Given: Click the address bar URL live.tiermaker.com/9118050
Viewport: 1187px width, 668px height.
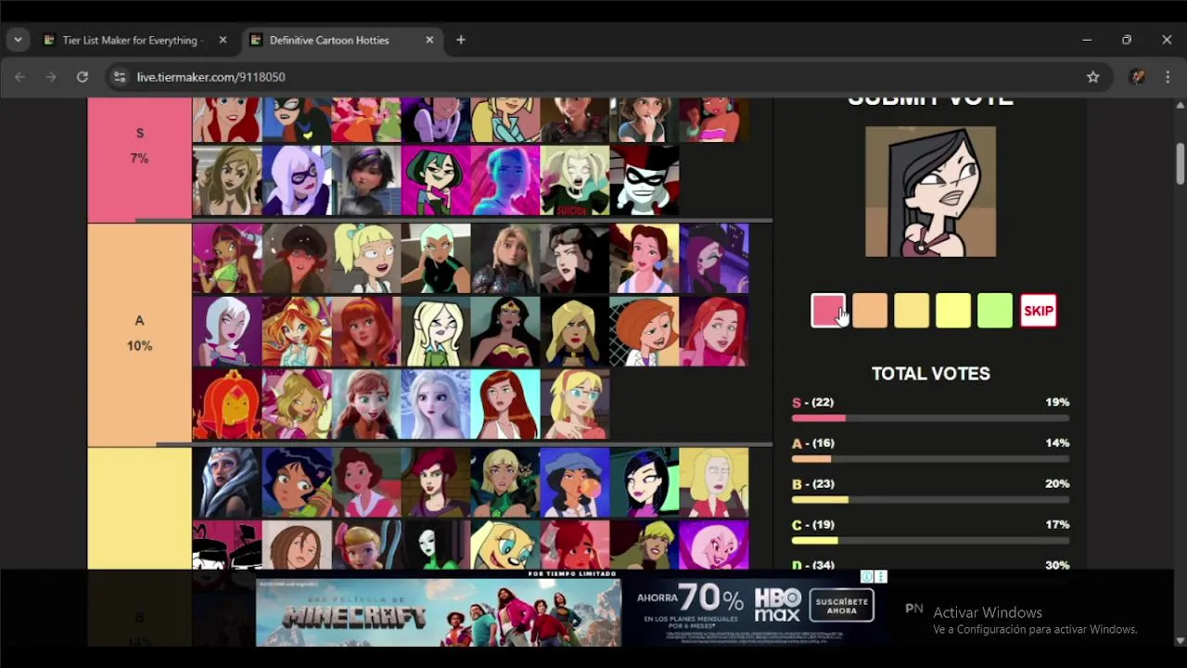Looking at the screenshot, I should click(x=211, y=77).
